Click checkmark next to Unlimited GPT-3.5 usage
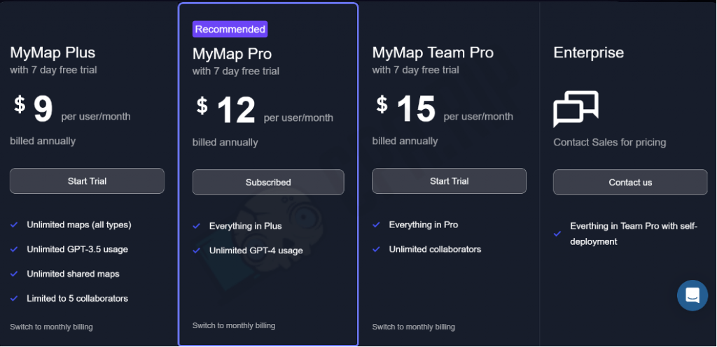This screenshot has width=717, height=347. (14, 249)
